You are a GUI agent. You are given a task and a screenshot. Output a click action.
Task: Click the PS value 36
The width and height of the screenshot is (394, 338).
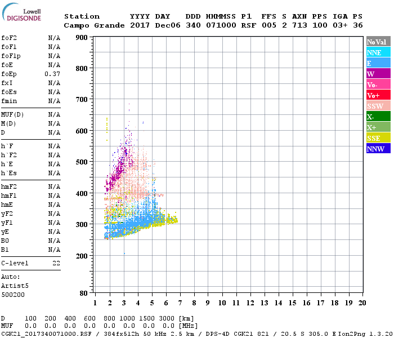pos(358,25)
